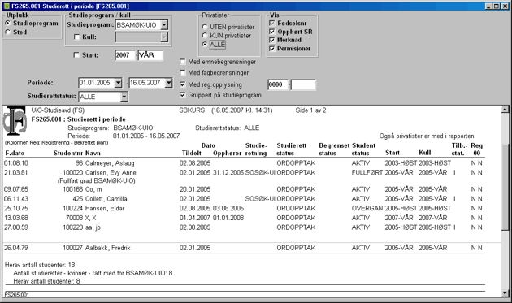
Task: Maximize the FS265.001 window
Action: tap(496, 6)
